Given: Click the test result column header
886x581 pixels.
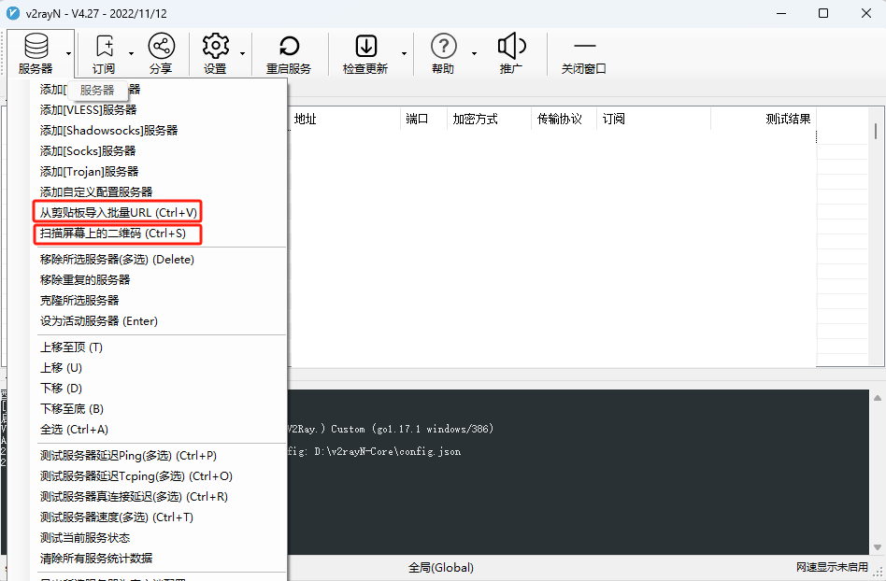Looking at the screenshot, I should pos(788,120).
